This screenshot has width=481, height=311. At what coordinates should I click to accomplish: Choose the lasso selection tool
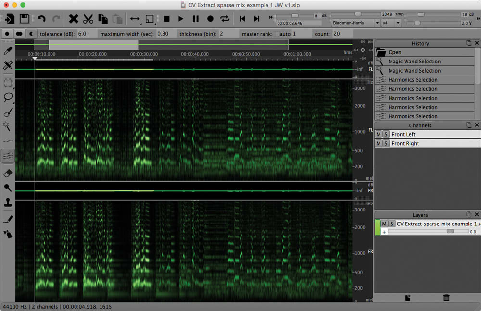[x=8, y=98]
